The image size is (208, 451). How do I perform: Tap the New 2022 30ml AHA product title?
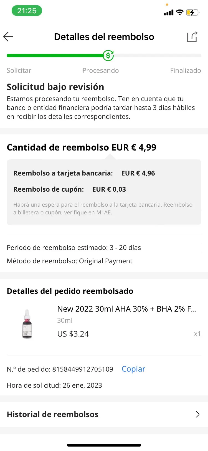click(127, 309)
